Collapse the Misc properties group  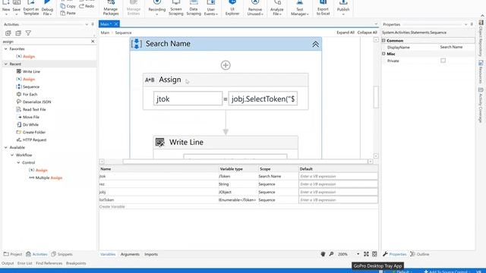point(383,54)
